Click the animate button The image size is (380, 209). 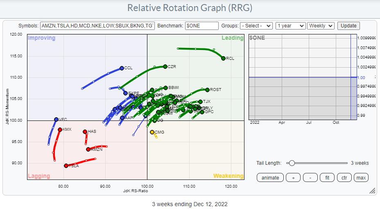click(270, 177)
